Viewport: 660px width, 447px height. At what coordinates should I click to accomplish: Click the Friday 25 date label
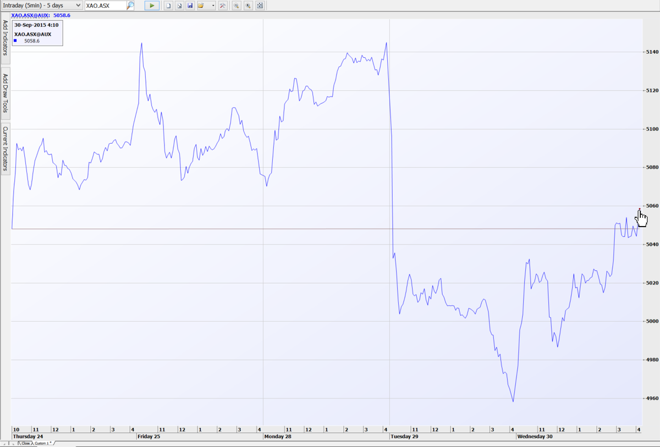point(149,437)
